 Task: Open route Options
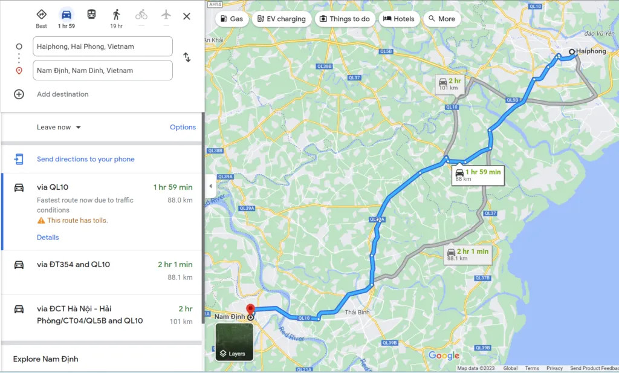[183, 127]
